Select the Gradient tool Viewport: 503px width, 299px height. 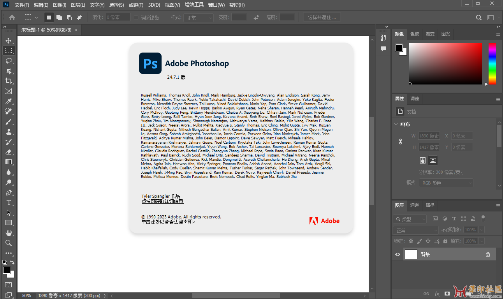pyautogui.click(x=9, y=162)
